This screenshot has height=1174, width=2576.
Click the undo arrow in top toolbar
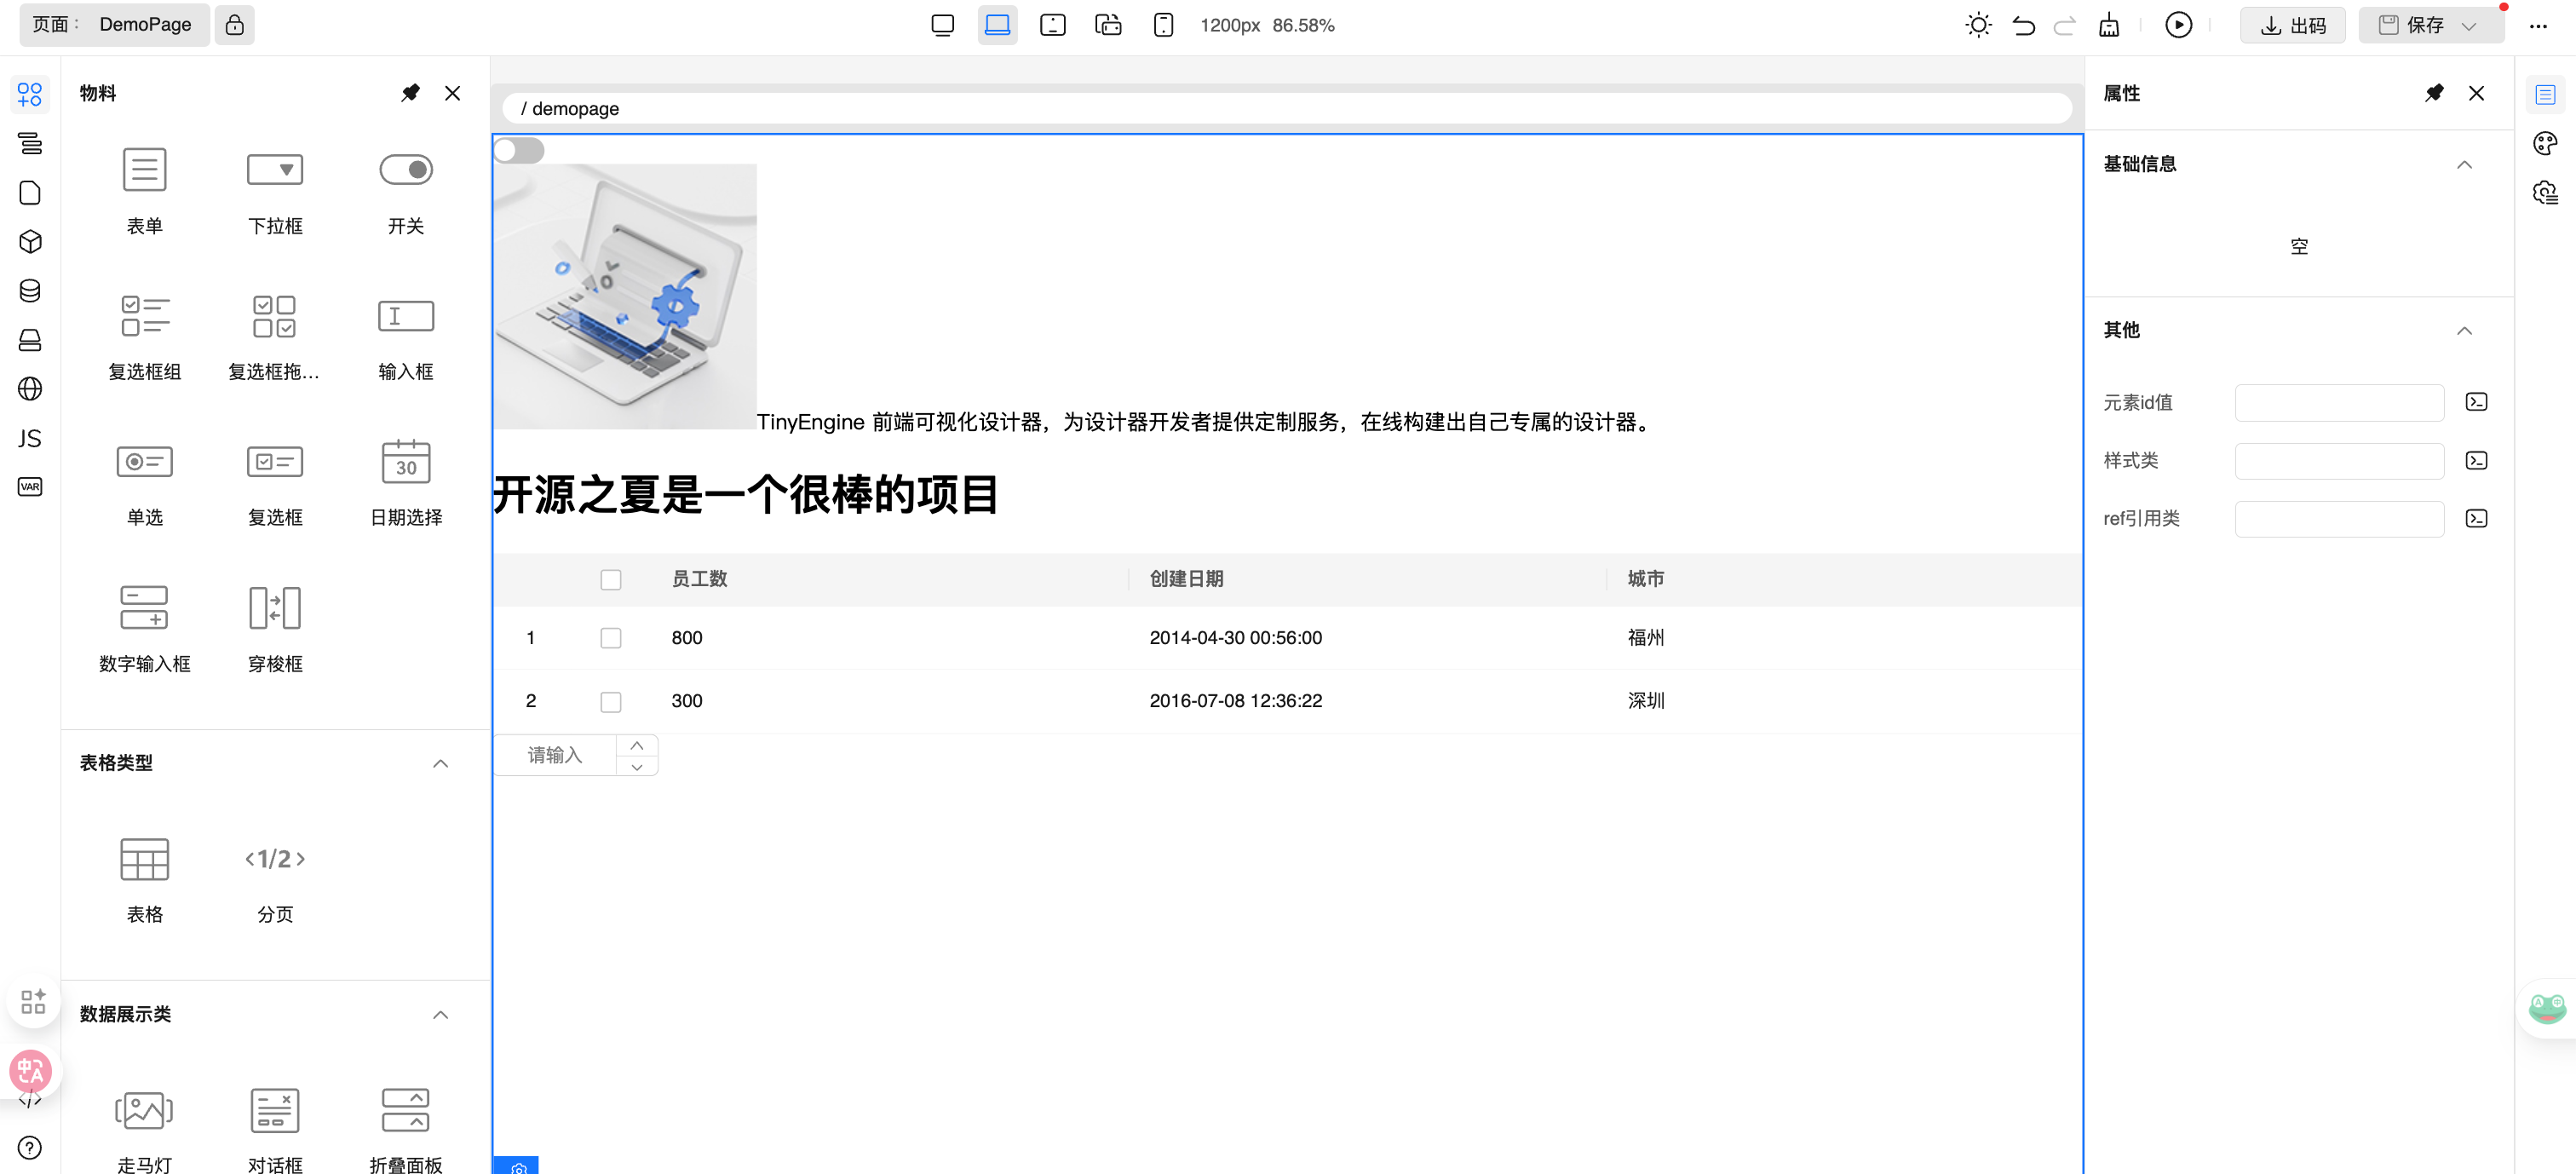(2023, 25)
